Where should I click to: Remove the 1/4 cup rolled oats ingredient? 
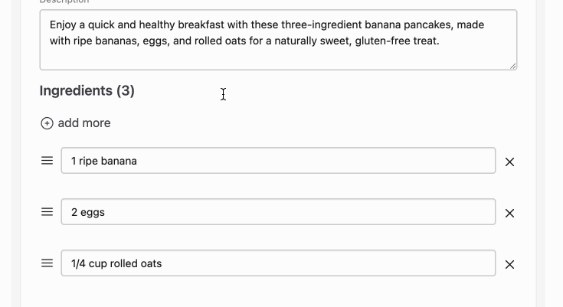click(509, 265)
